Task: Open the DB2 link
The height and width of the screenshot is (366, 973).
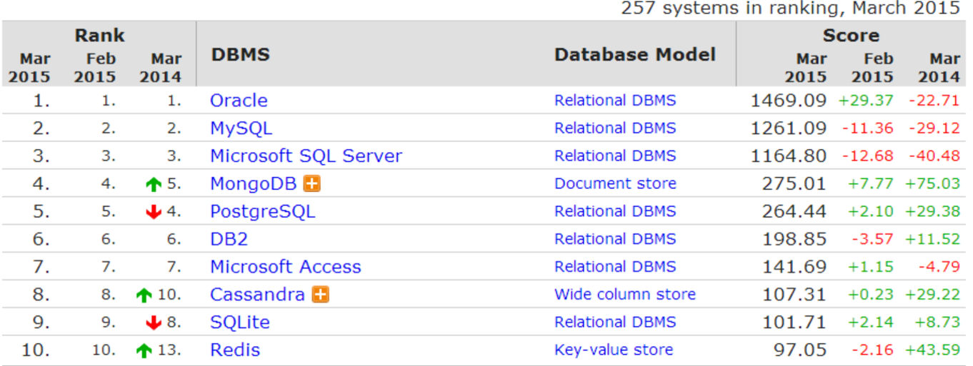Action: click(229, 239)
